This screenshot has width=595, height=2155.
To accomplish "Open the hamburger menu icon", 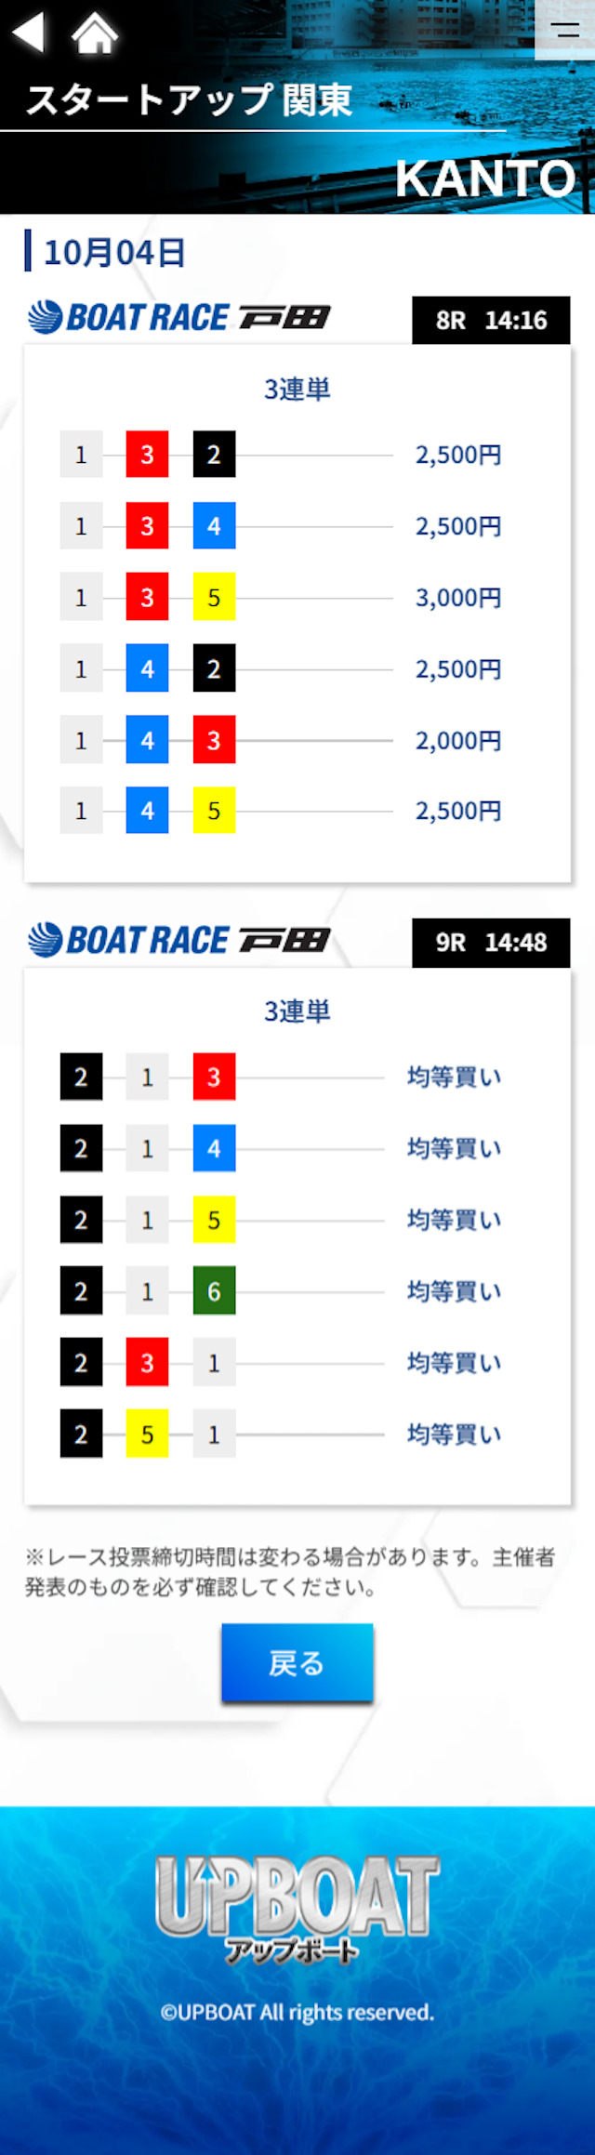I will 565,30.
